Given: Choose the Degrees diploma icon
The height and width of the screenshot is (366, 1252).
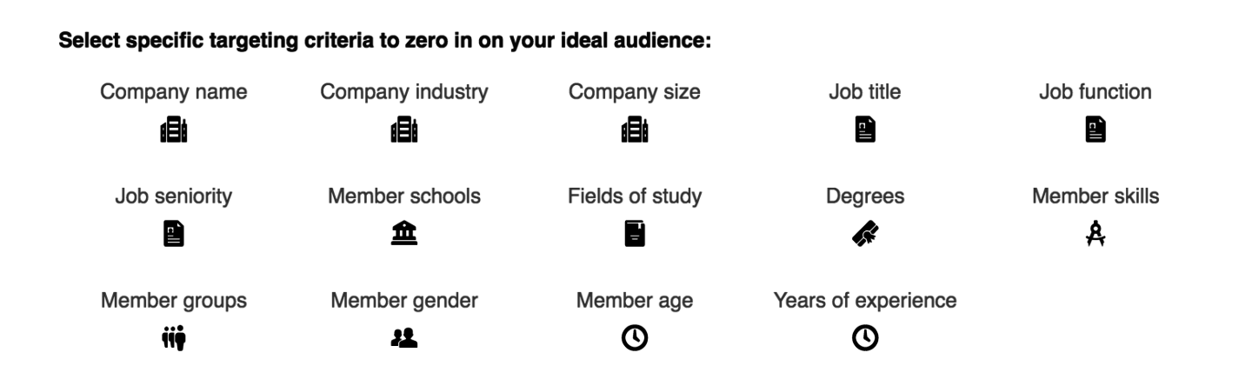Looking at the screenshot, I should (865, 234).
